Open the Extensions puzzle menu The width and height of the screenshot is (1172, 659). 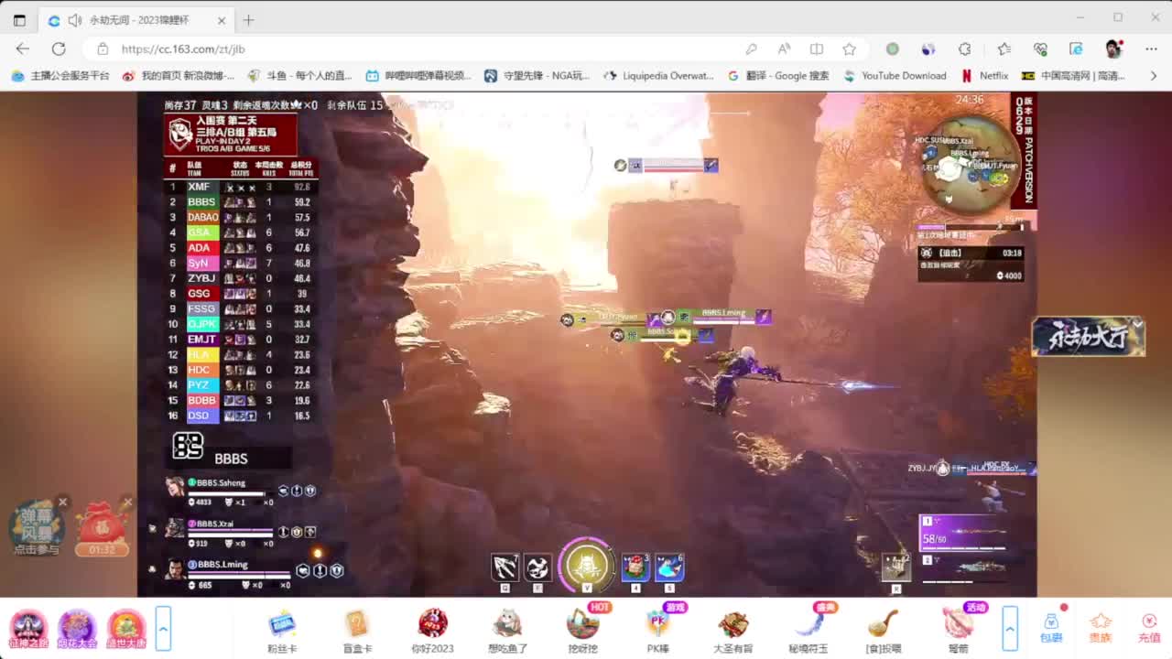(964, 49)
